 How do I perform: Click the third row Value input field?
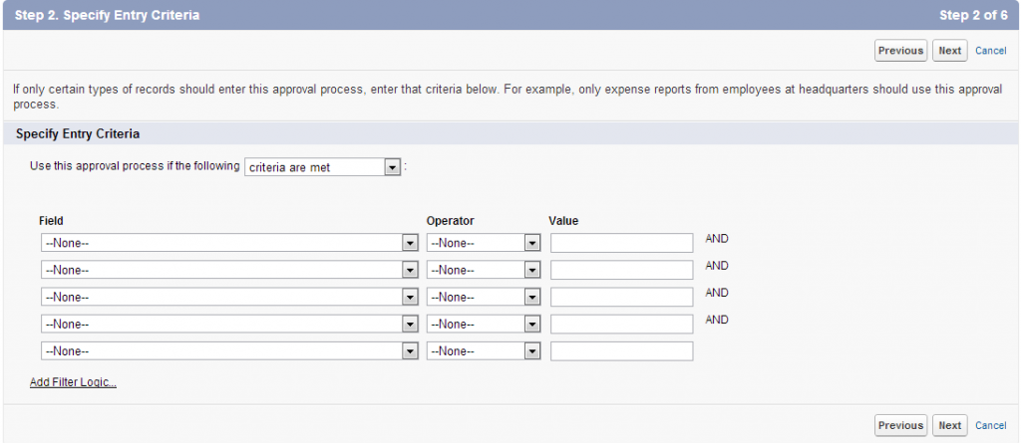tap(622, 298)
